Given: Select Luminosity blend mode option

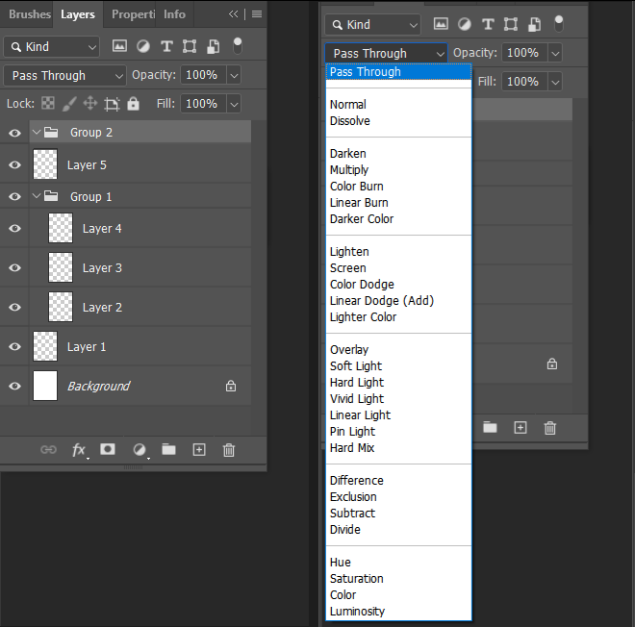Looking at the screenshot, I should [357, 612].
